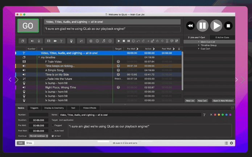Toggle the lists sidebar icon in footer
Viewport: 252px width, 157px height.
226,143
